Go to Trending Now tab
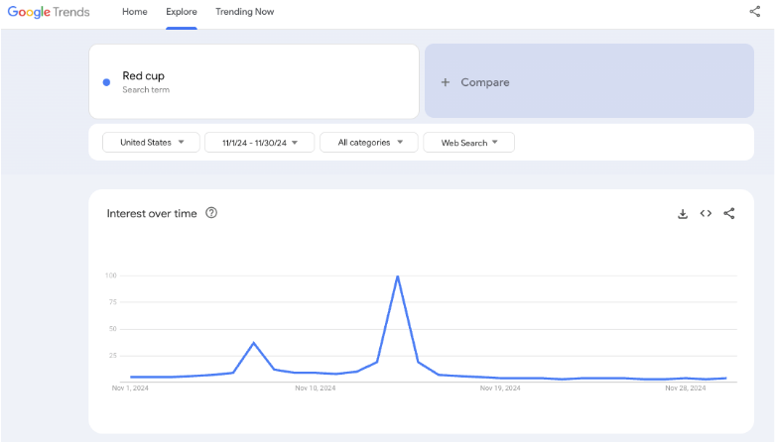Viewport: 775px width, 442px height. (x=245, y=12)
